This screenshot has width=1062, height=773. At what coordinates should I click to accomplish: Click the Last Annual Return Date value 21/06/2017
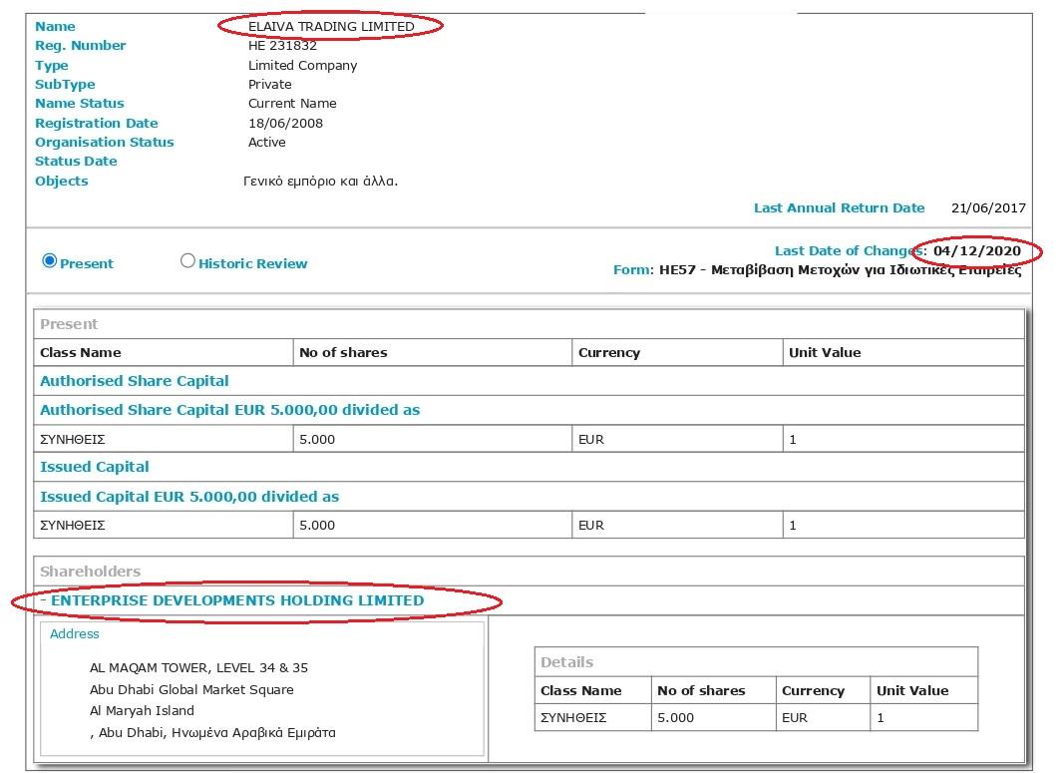coord(988,208)
